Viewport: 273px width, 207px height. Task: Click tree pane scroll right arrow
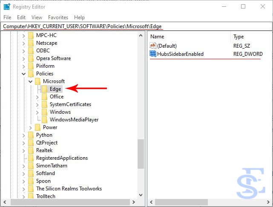[x=134, y=202]
